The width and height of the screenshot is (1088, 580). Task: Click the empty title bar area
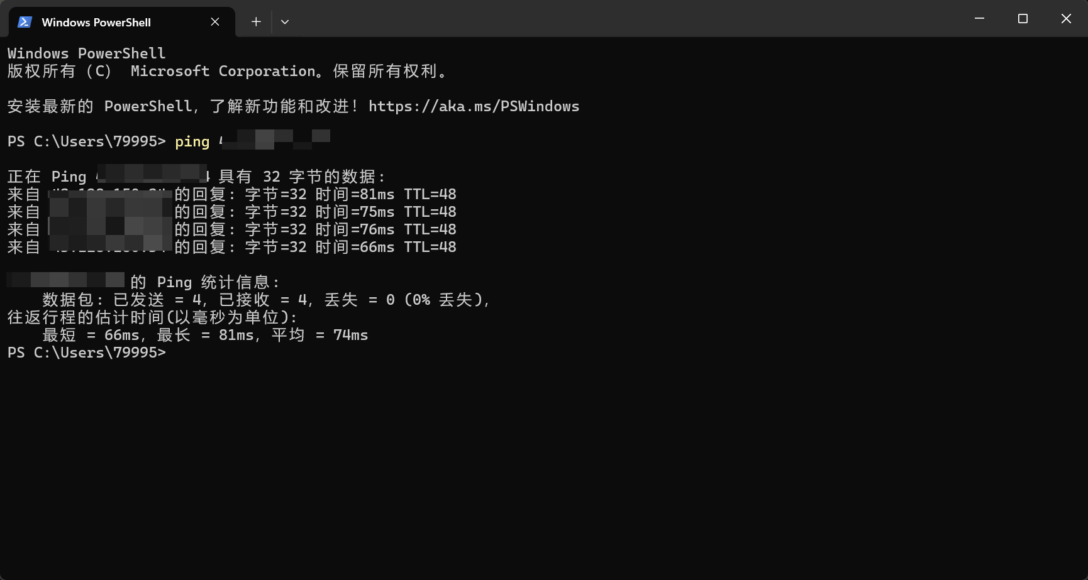coord(629,19)
